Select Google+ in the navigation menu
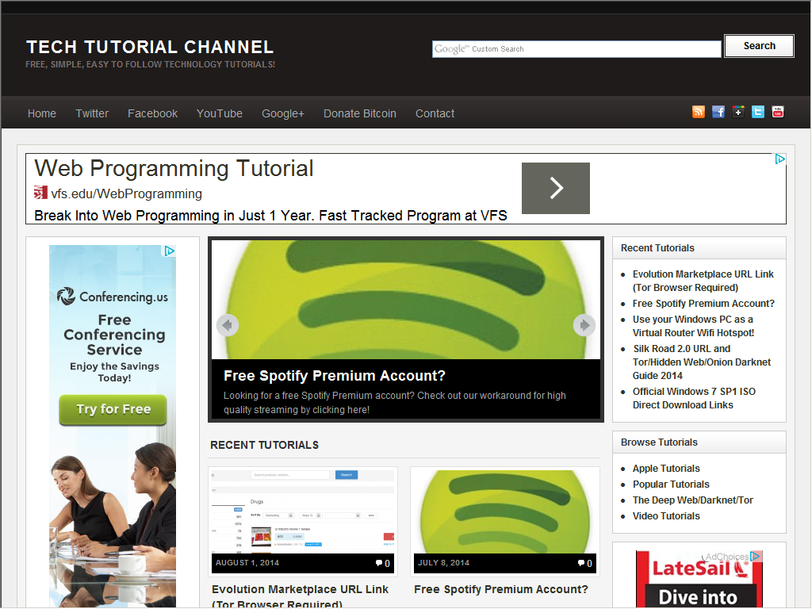 click(283, 113)
